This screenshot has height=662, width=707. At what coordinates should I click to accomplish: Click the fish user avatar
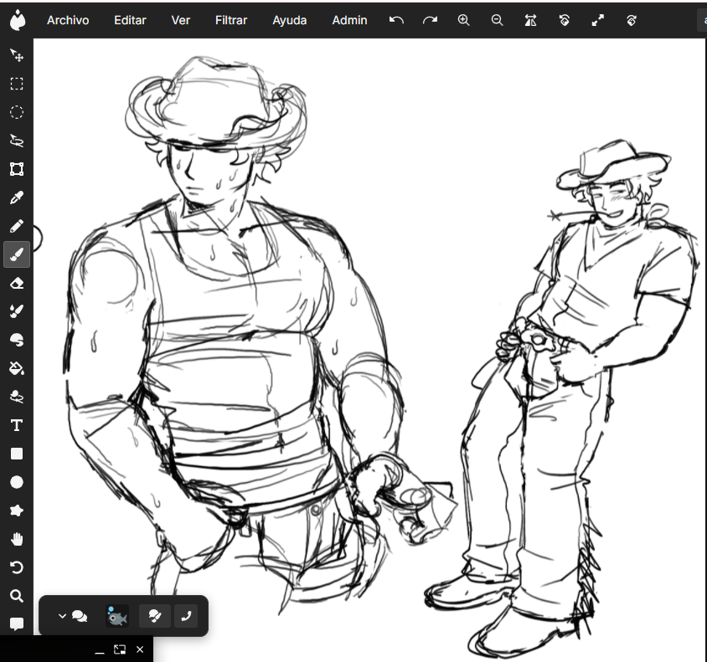pyautogui.click(x=117, y=616)
